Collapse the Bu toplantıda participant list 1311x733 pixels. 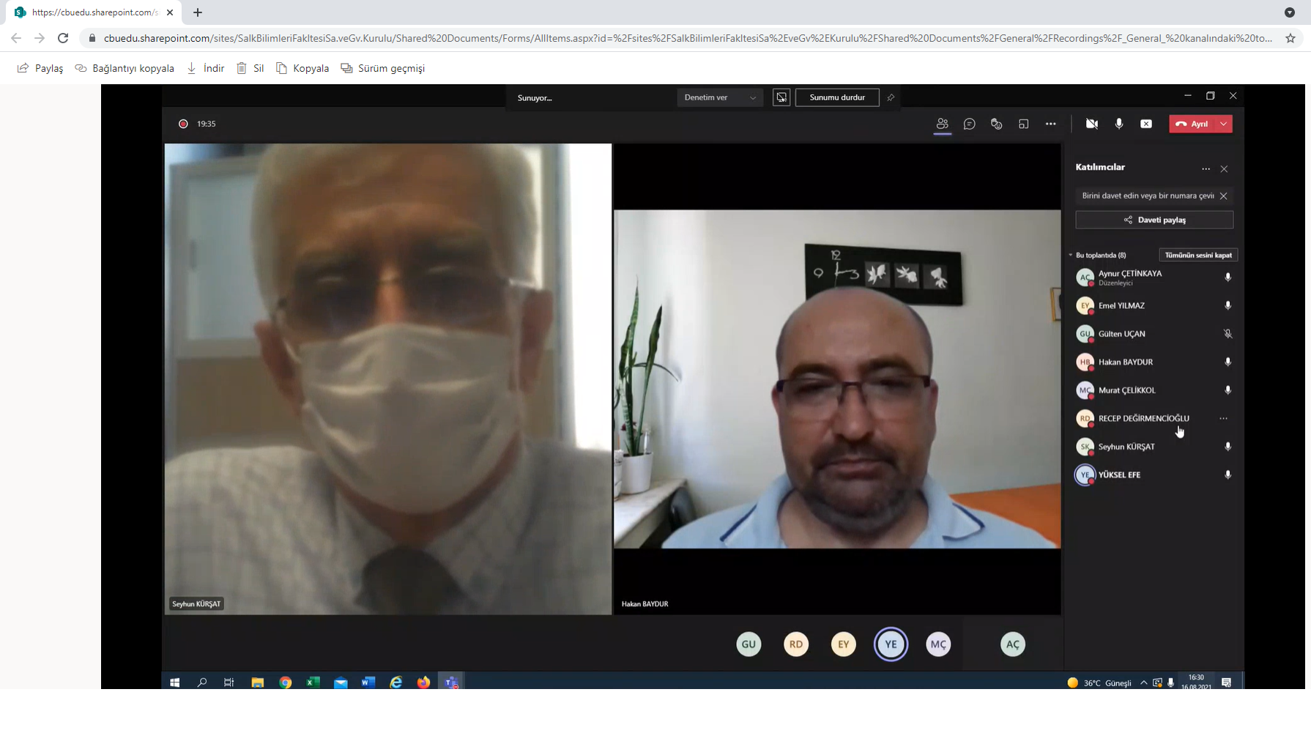click(1071, 256)
